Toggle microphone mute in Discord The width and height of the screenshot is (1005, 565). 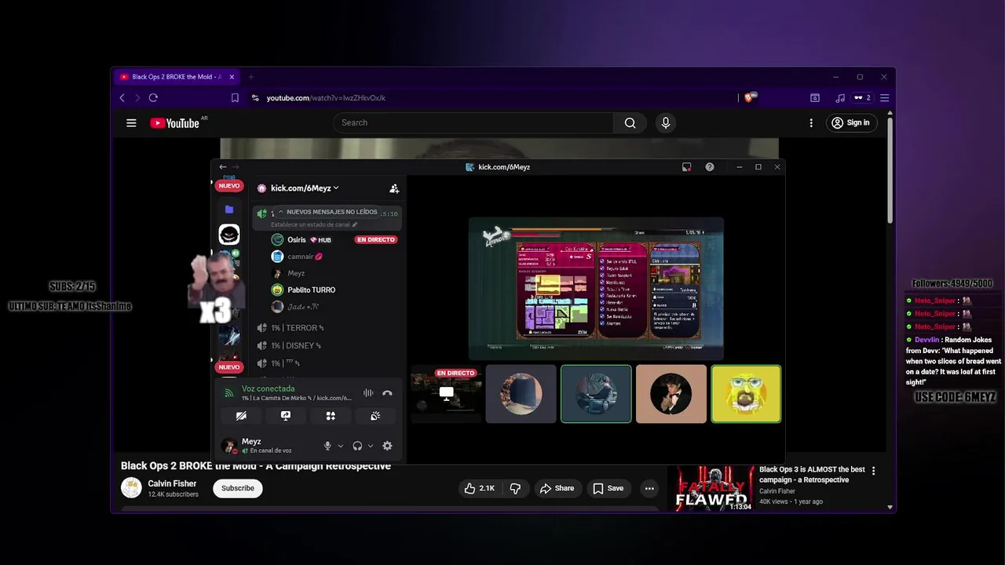tap(327, 446)
